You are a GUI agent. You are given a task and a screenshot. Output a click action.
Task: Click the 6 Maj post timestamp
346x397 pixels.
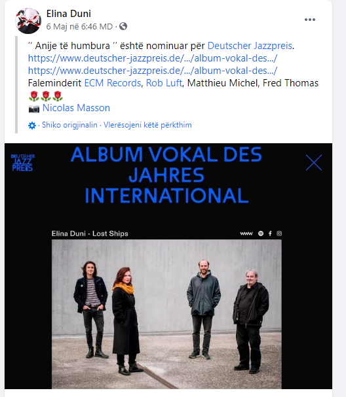tap(79, 26)
